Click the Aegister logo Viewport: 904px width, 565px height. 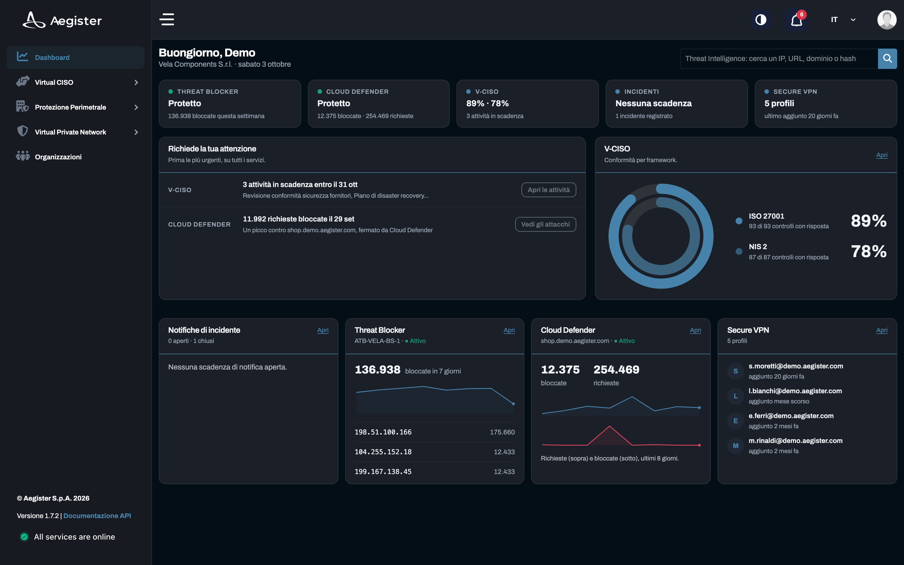(x=62, y=20)
